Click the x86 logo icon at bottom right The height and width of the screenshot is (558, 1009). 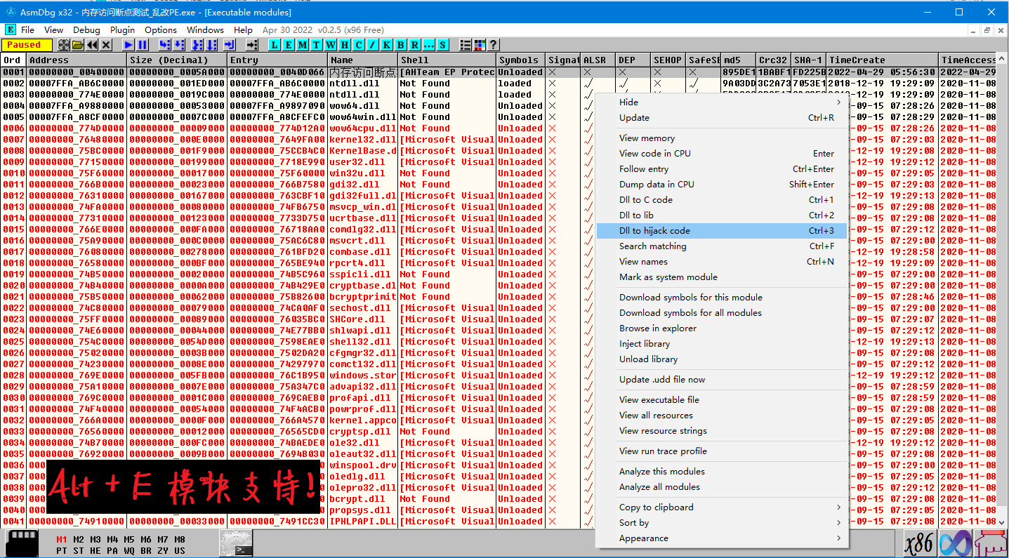coord(919,544)
